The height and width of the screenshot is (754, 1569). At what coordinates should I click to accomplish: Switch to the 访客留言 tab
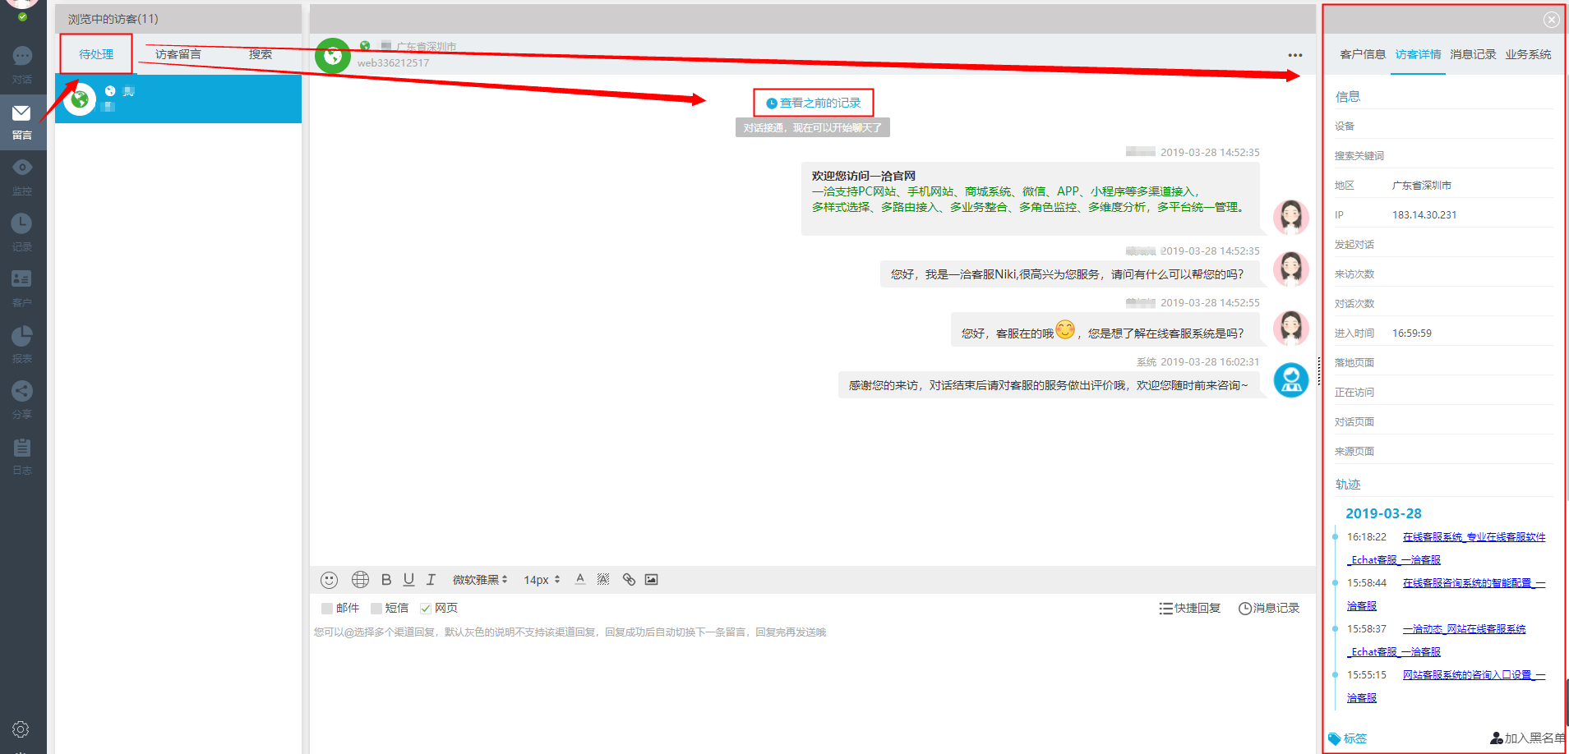178,54
